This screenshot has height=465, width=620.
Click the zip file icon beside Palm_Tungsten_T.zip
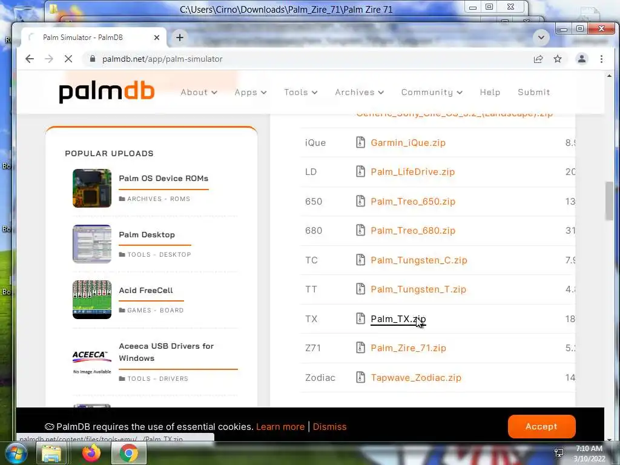360,289
